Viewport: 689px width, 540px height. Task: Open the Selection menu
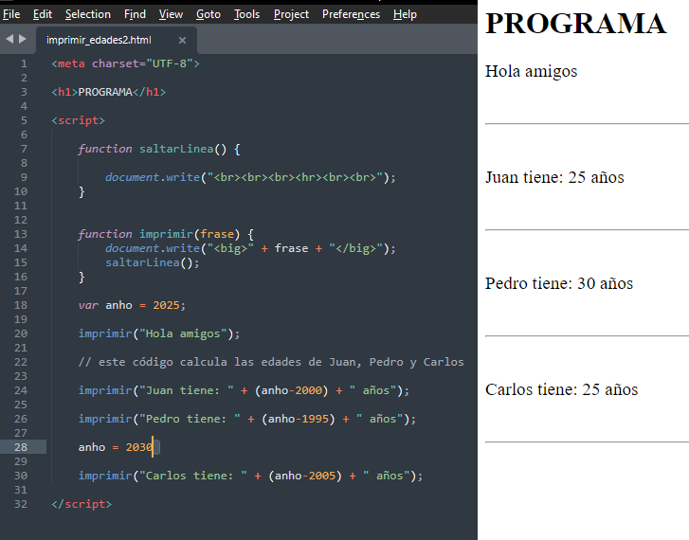click(88, 14)
